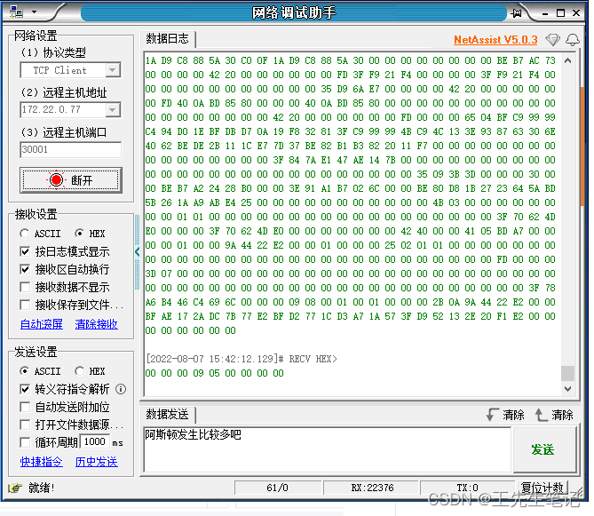
Task: Select ASCII in 发送设置
Action: pos(25,371)
